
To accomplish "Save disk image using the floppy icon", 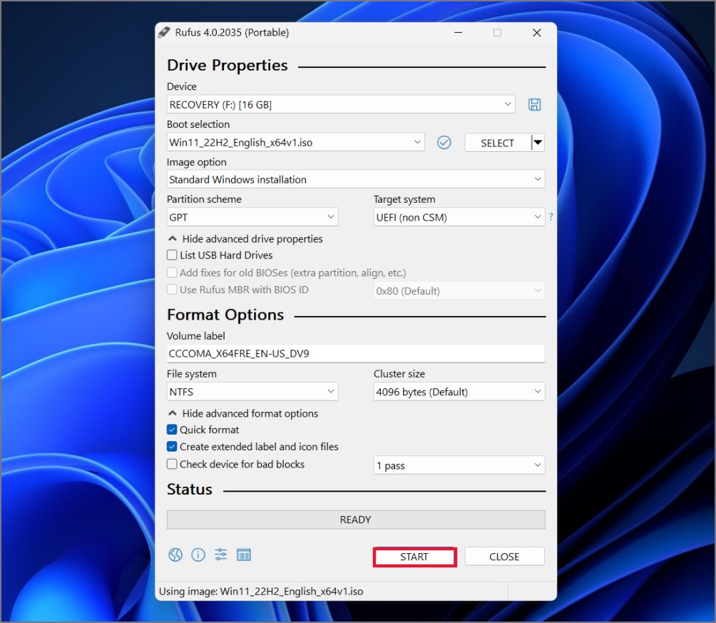I will click(x=534, y=104).
